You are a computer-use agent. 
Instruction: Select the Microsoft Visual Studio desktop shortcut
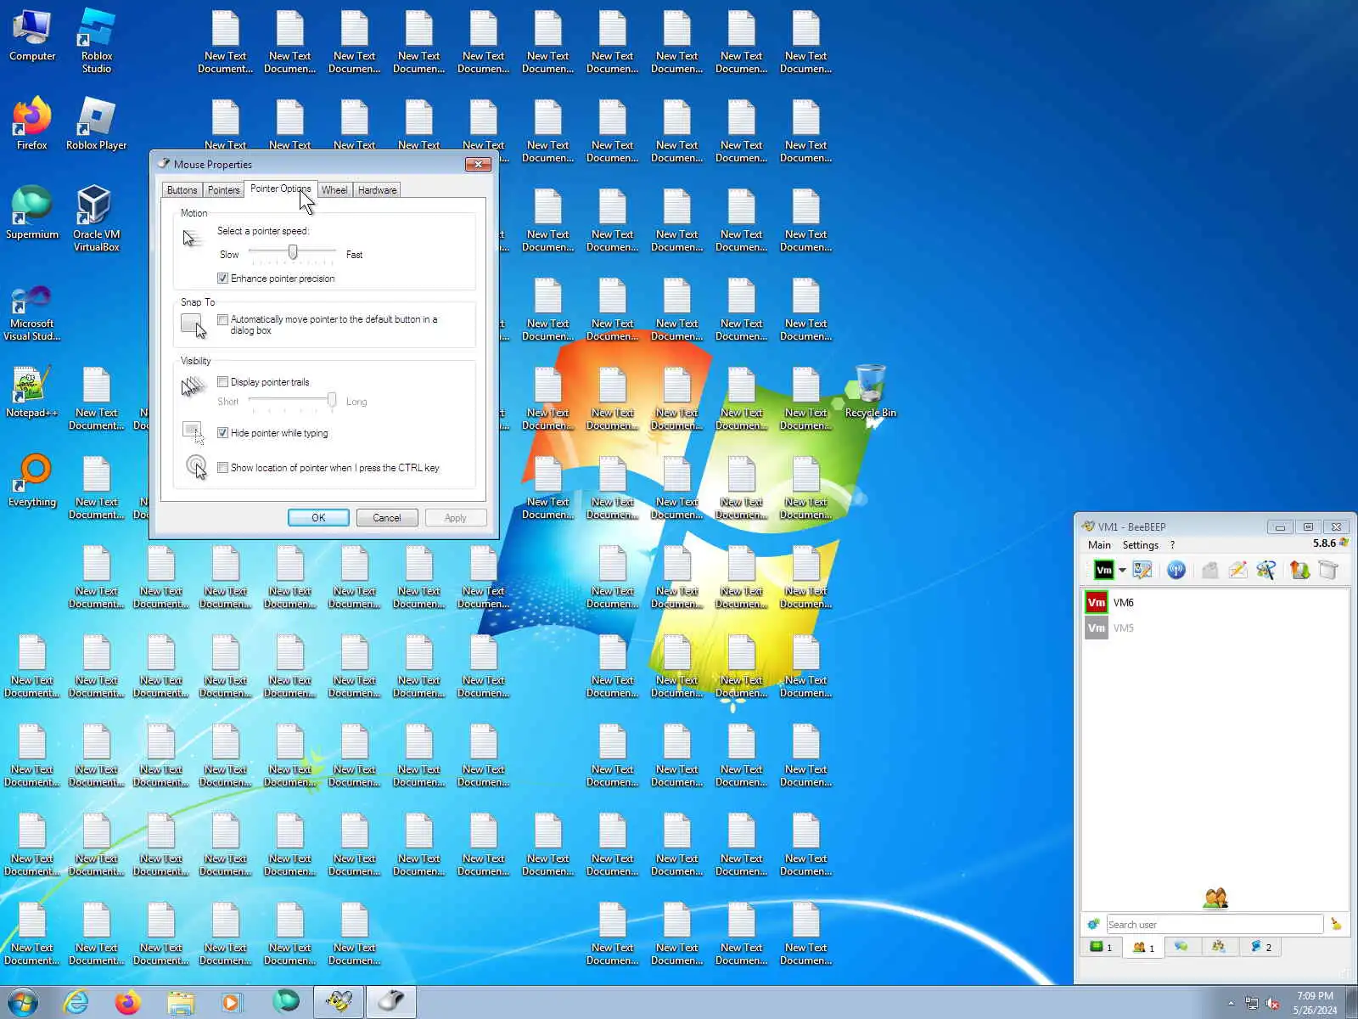[32, 312]
